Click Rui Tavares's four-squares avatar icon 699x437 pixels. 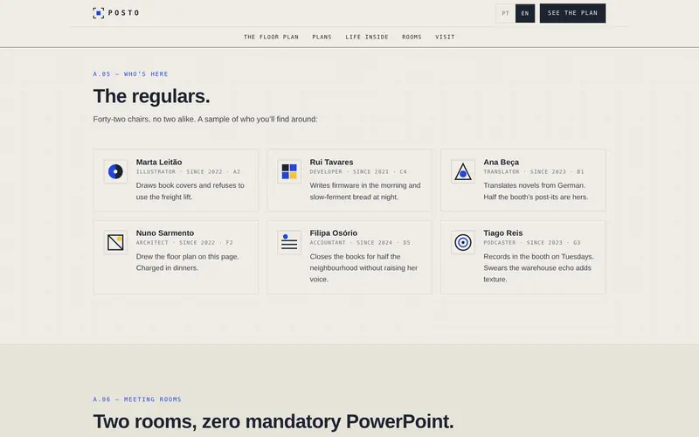click(289, 171)
